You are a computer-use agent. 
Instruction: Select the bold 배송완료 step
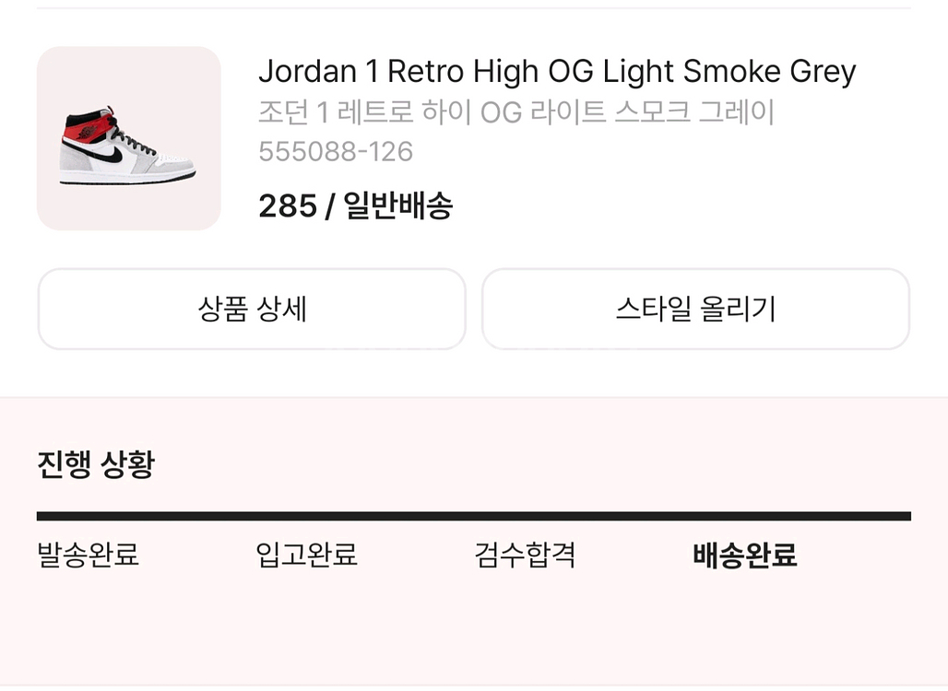coord(744,556)
